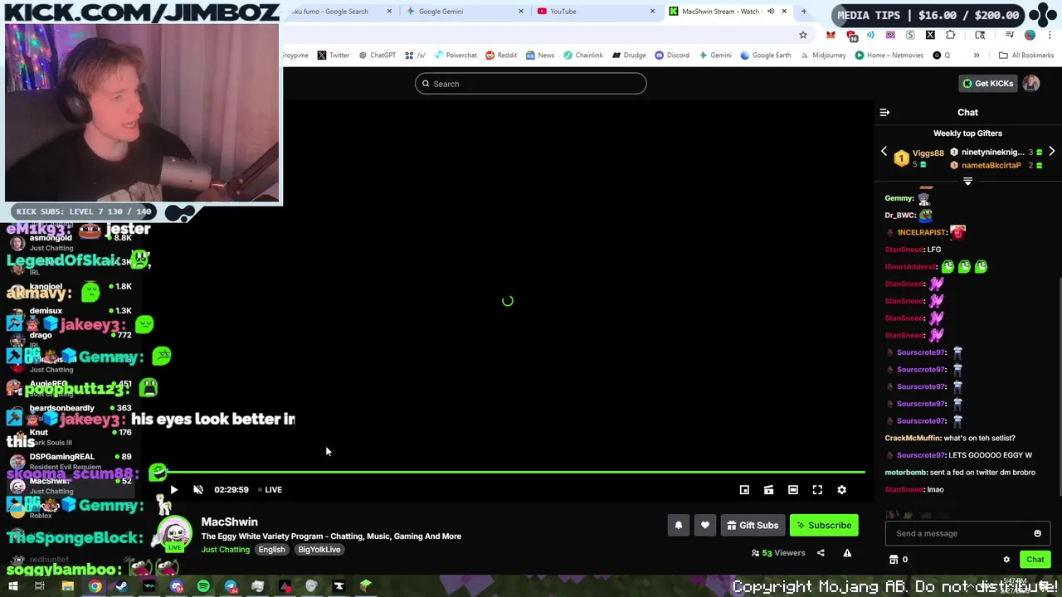1062x597 pixels.
Task: Share the stream via share icon
Action: tap(821, 553)
